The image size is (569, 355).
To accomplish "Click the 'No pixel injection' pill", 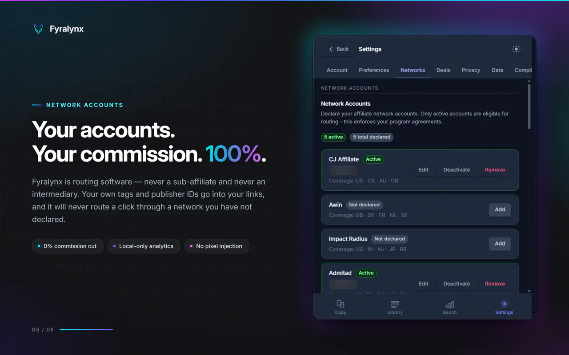I will point(216,246).
